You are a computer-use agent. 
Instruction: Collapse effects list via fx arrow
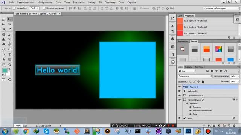[237, 99]
